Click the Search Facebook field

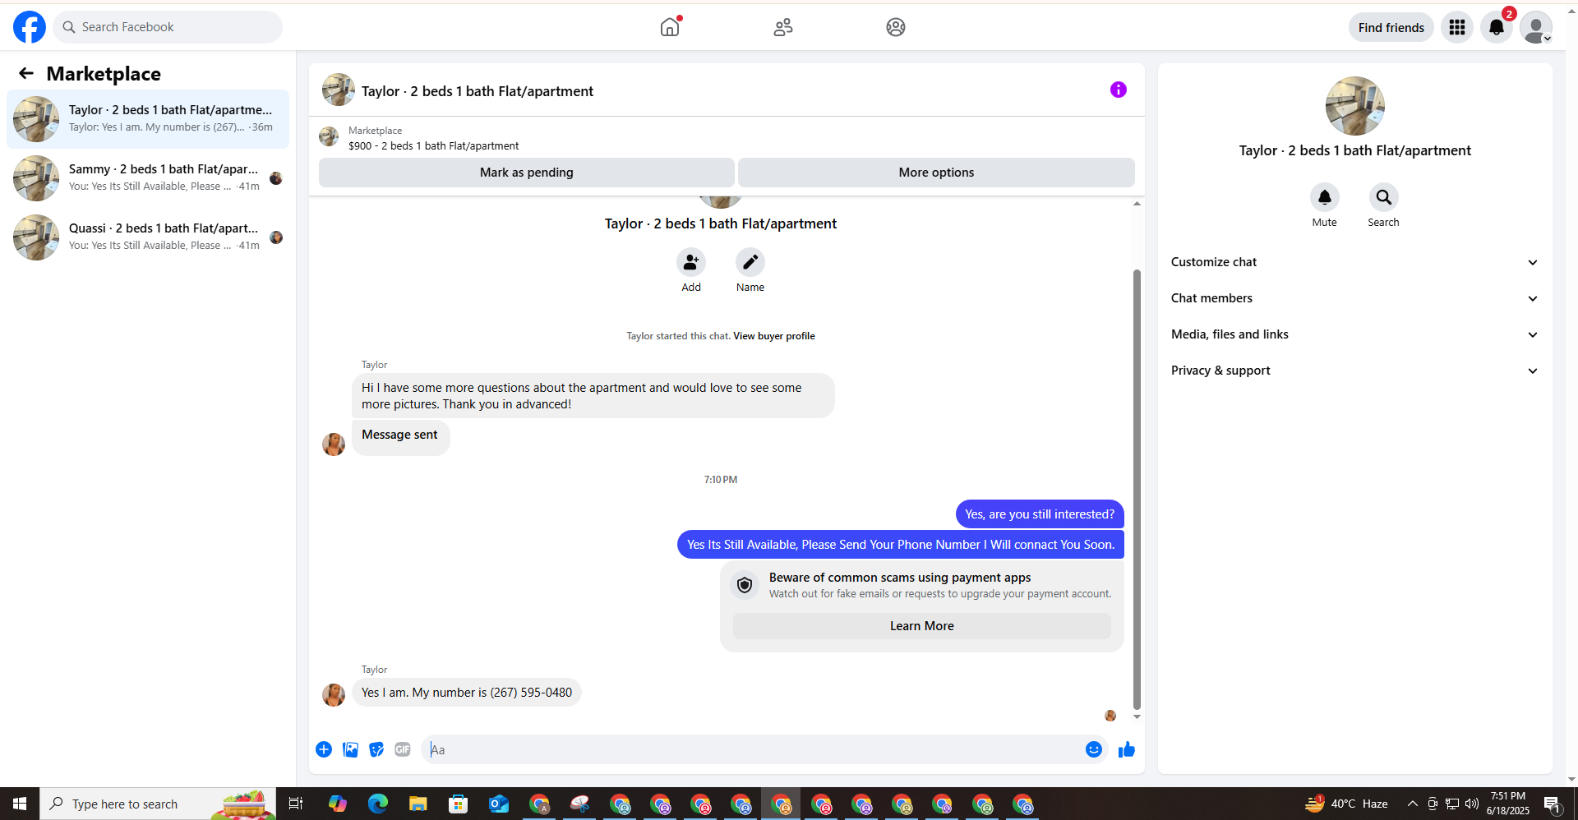tap(168, 27)
